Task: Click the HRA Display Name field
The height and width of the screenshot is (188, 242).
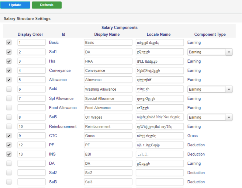Action: click(x=108, y=61)
